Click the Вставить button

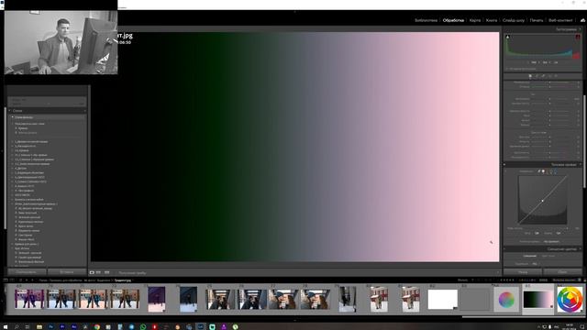click(x=67, y=272)
